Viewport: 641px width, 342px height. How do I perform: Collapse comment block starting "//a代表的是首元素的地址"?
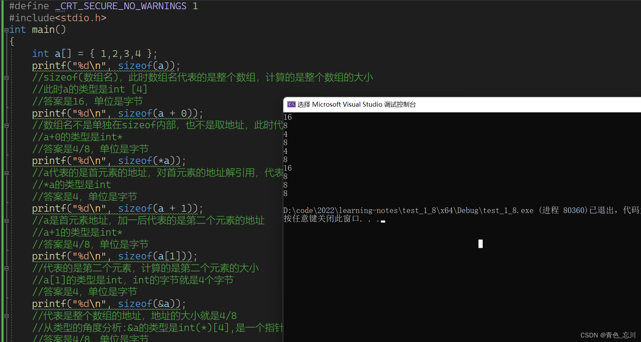point(6,173)
